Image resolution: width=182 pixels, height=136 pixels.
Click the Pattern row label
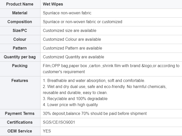[20, 48]
